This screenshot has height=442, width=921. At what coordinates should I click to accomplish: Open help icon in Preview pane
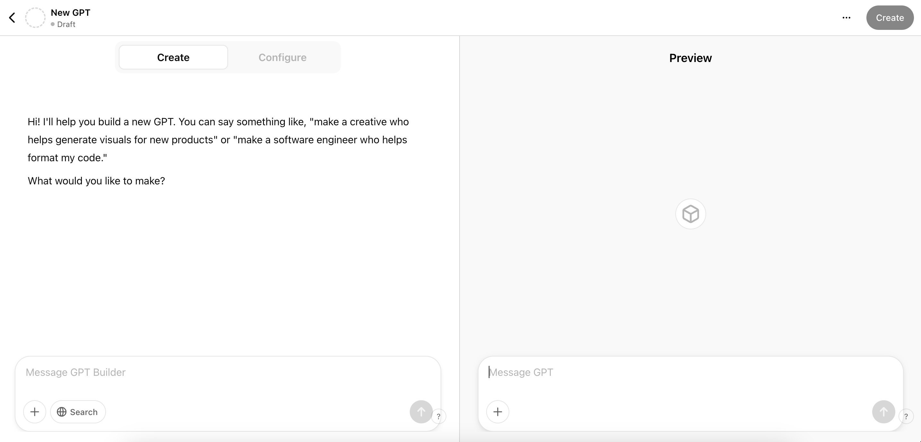pyautogui.click(x=906, y=416)
